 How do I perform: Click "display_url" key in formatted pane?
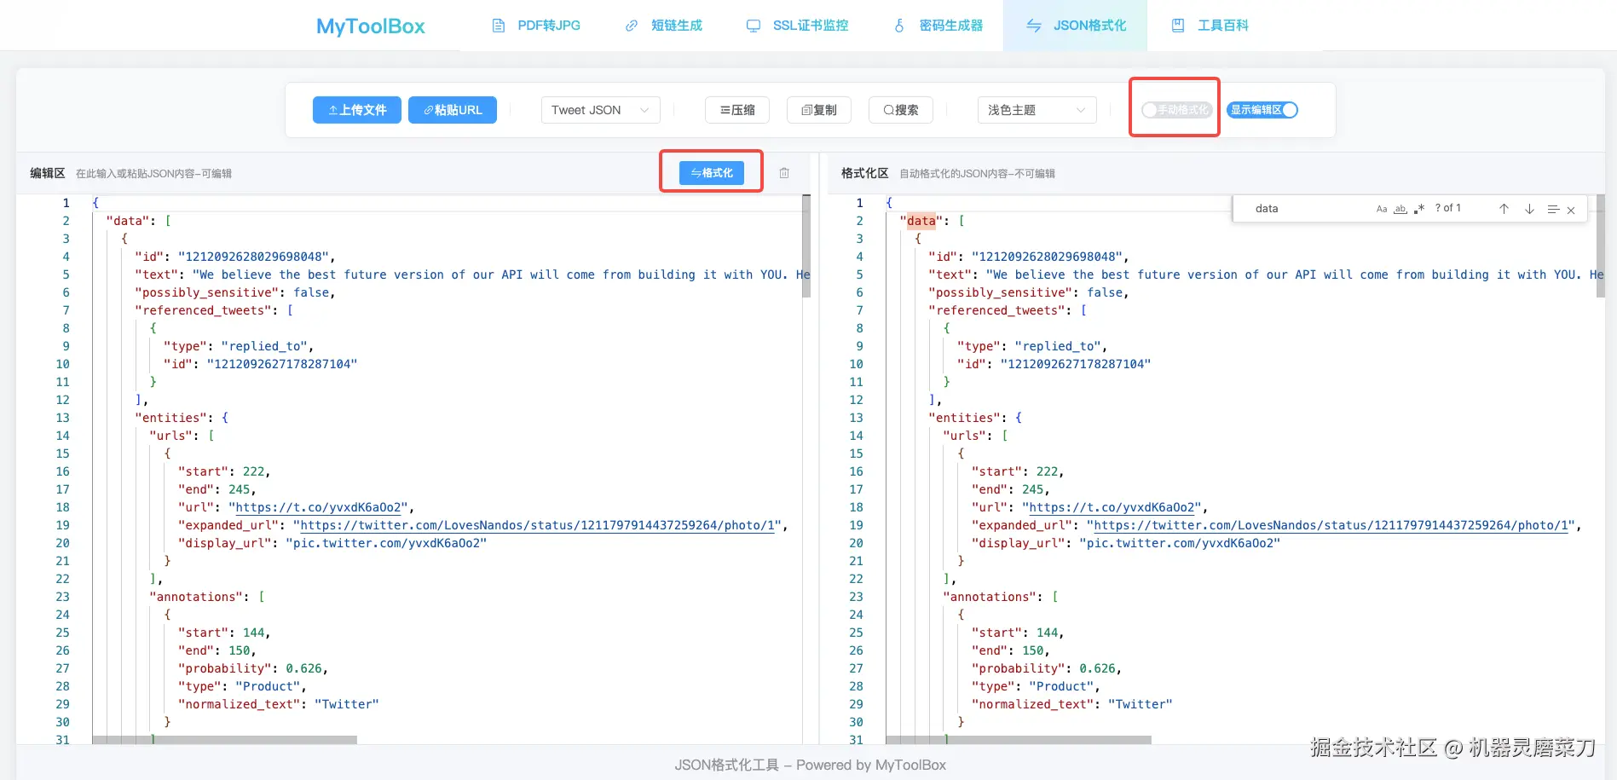[1019, 543]
